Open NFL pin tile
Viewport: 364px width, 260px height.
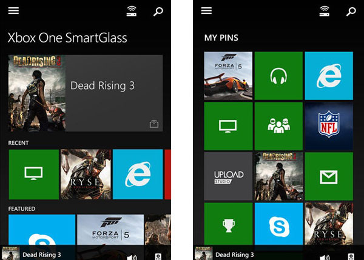(x=329, y=126)
